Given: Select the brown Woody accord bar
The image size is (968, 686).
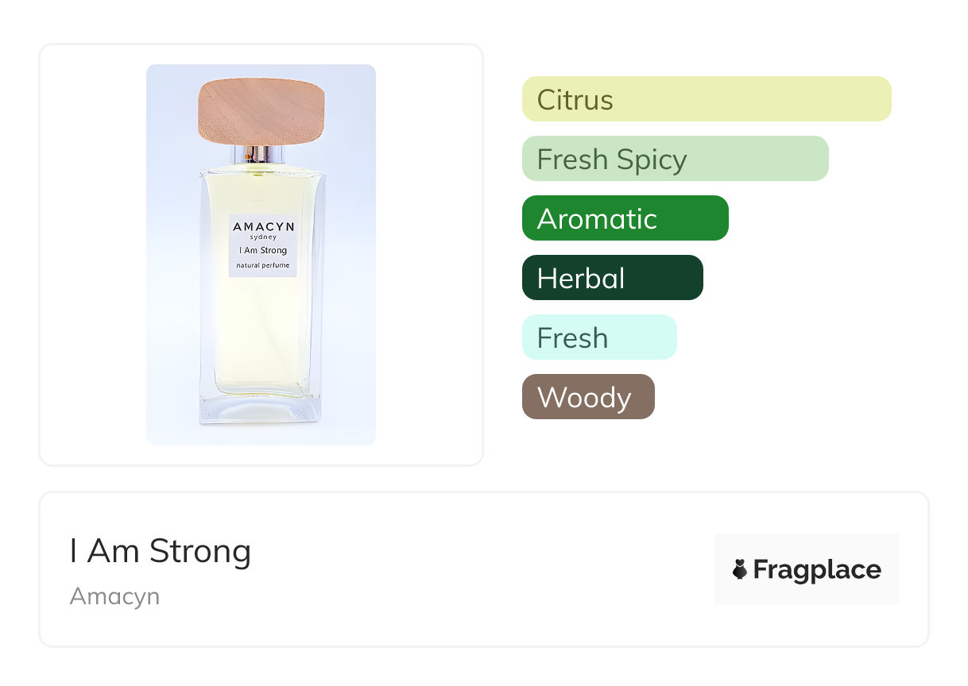Looking at the screenshot, I should 588,397.
